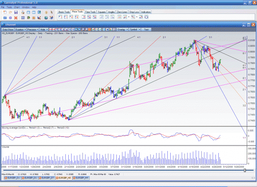Switch to the Angles tab
Viewport: 257px width, 187px height.
pos(111,12)
